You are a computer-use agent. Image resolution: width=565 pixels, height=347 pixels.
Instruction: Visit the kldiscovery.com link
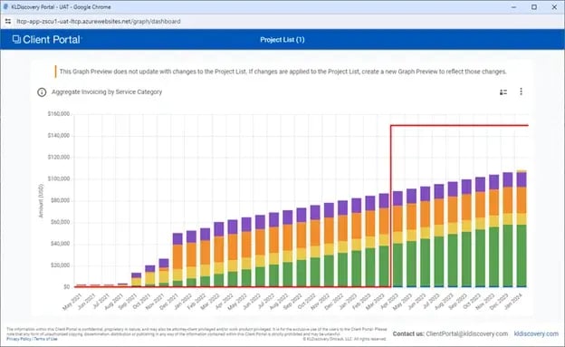[x=536, y=333]
